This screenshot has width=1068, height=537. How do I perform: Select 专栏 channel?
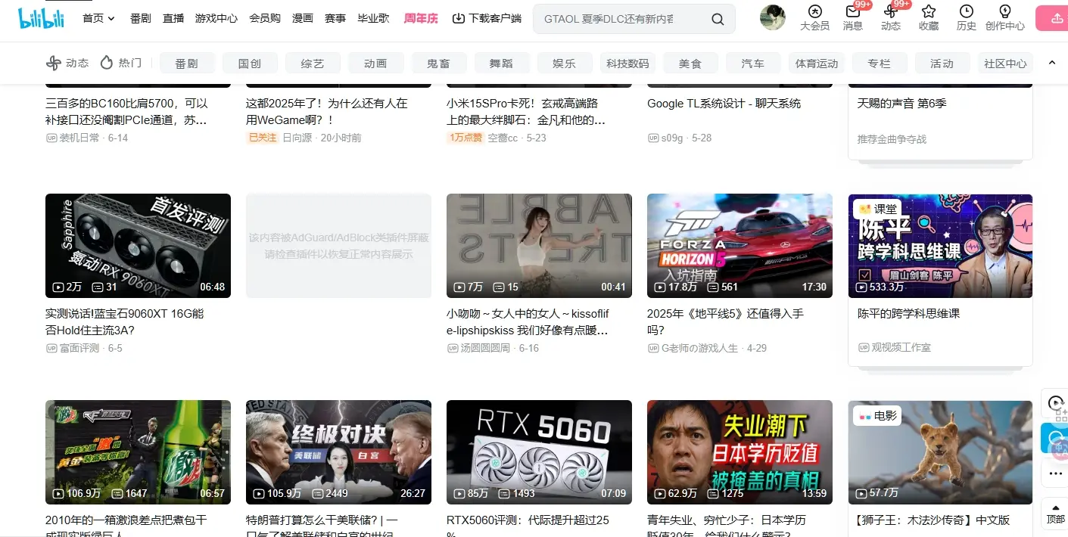pyautogui.click(x=880, y=64)
